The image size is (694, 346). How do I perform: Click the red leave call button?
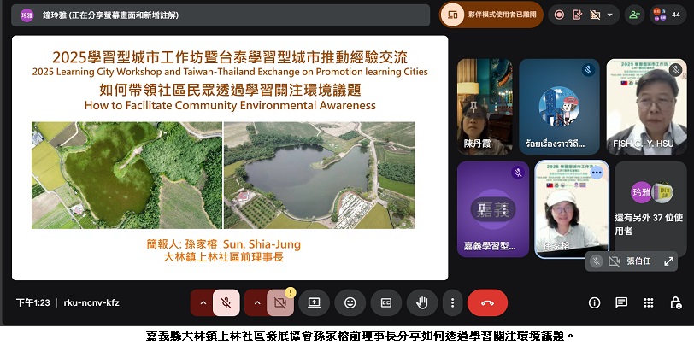[487, 302]
